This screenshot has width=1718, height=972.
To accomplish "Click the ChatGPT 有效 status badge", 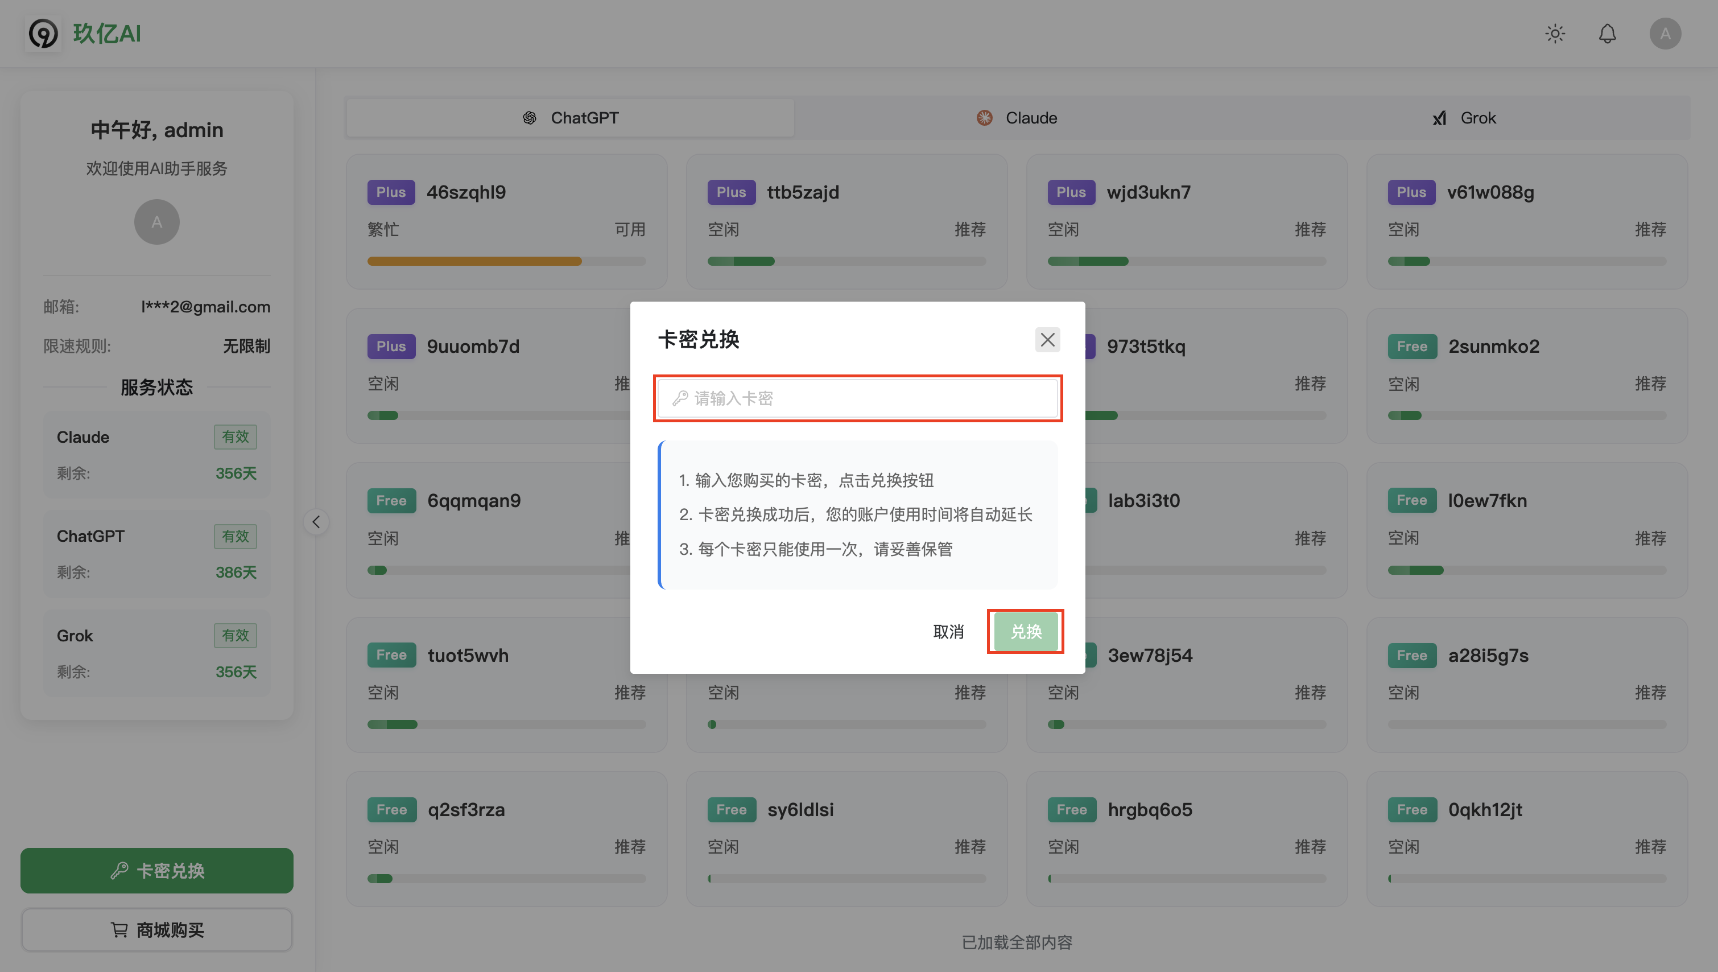I will click(x=236, y=536).
